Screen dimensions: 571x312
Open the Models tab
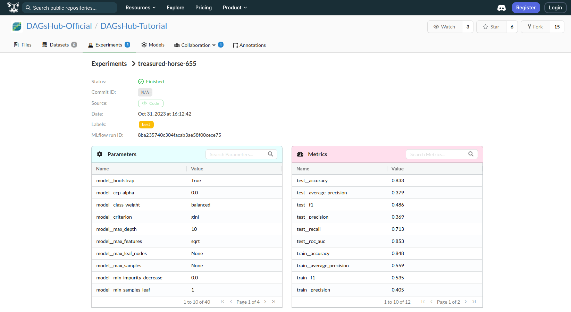(x=153, y=45)
